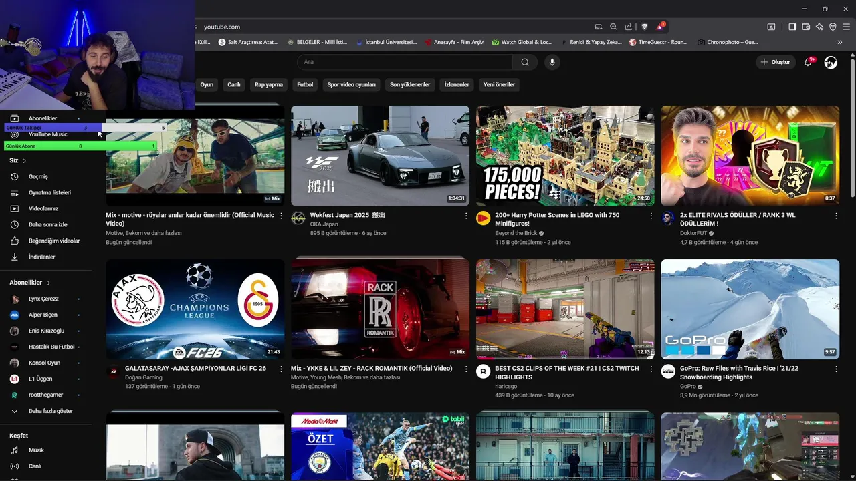This screenshot has width=856, height=481.
Task: Open TimeGuessr bookmark in bookmarks bar
Action: [659, 42]
